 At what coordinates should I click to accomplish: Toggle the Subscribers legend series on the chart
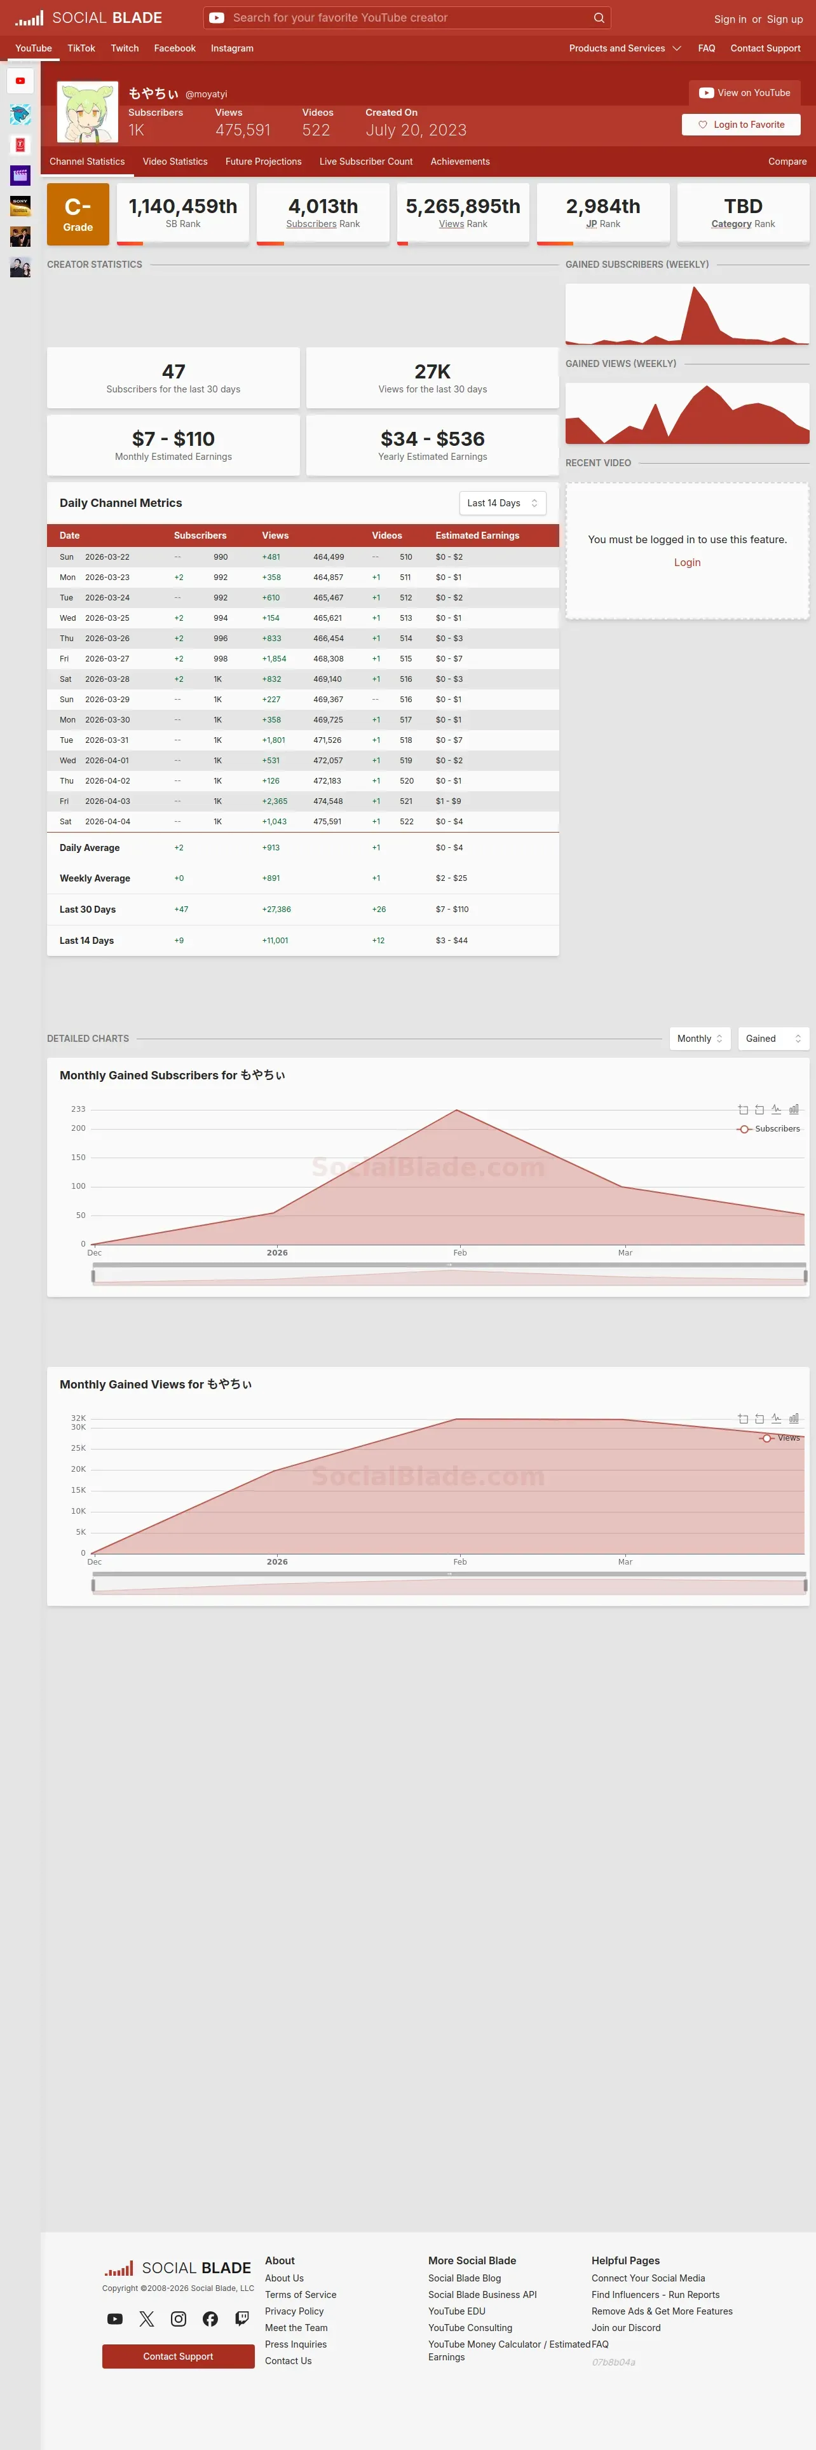tap(768, 1129)
